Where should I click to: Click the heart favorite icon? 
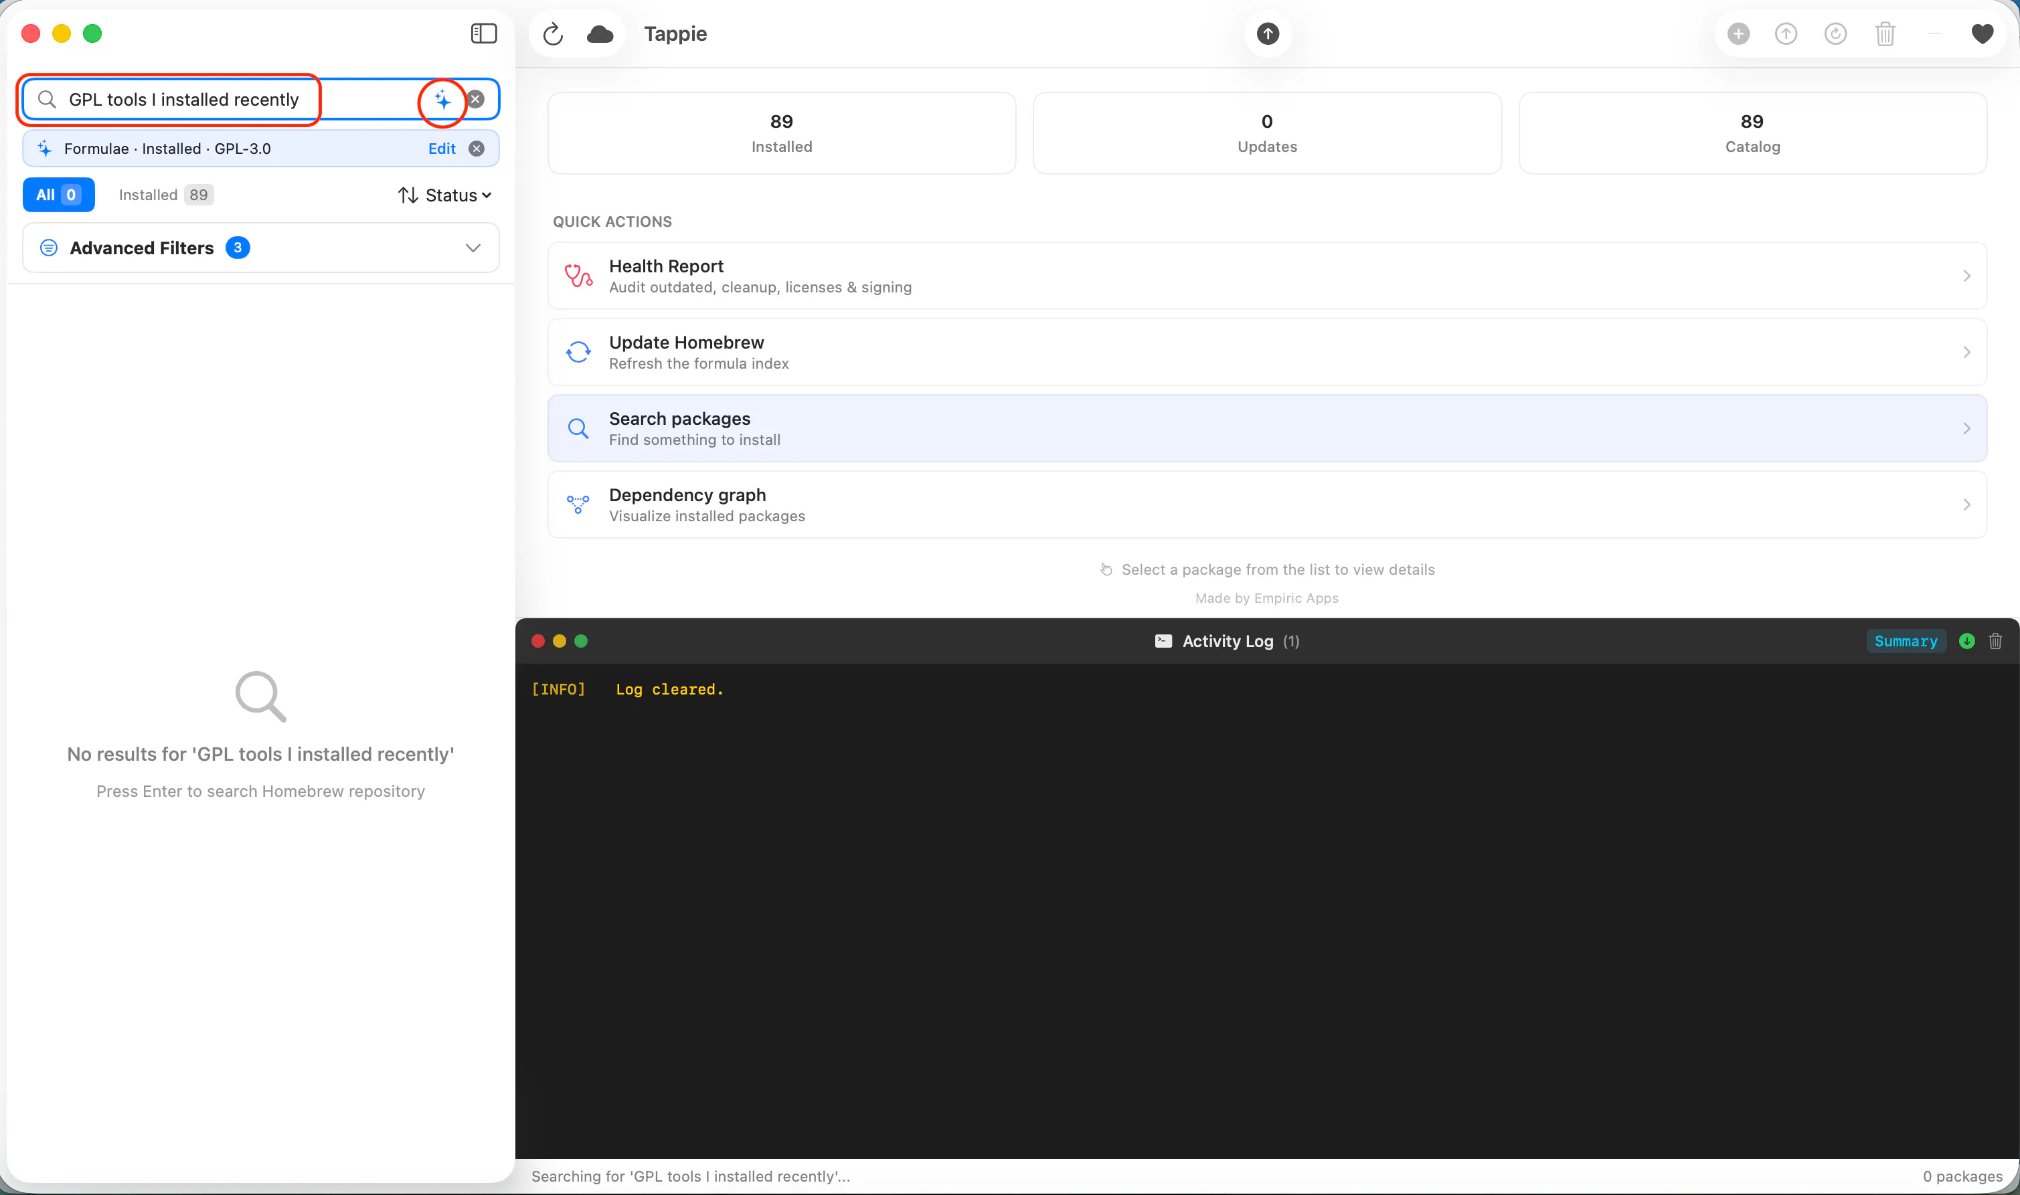pyautogui.click(x=1982, y=34)
